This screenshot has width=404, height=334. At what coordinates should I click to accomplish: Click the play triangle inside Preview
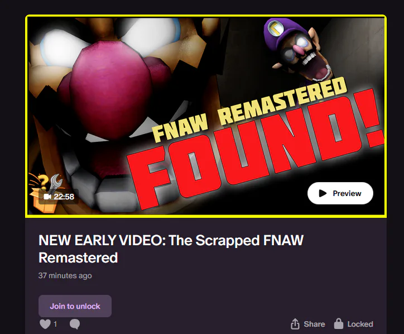323,193
